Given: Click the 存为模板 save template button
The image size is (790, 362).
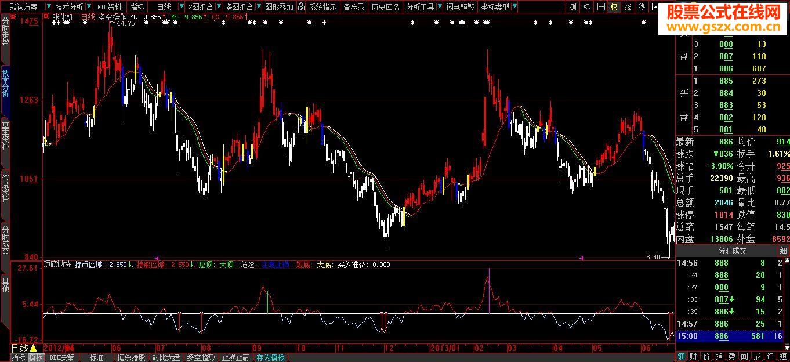Looking at the screenshot, I should (270, 357).
